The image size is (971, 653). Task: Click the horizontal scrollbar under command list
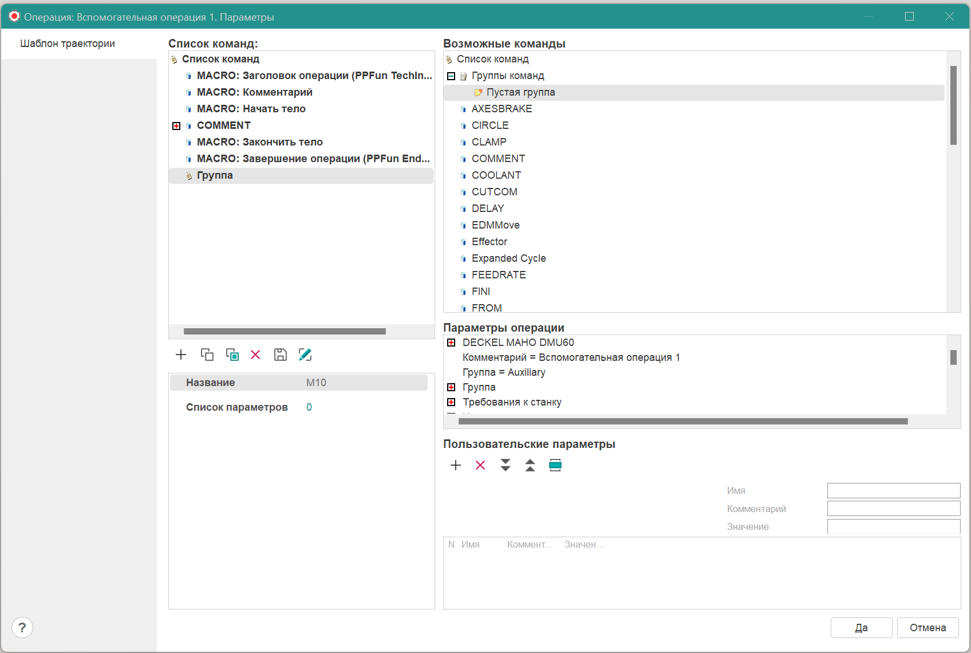pyautogui.click(x=285, y=331)
